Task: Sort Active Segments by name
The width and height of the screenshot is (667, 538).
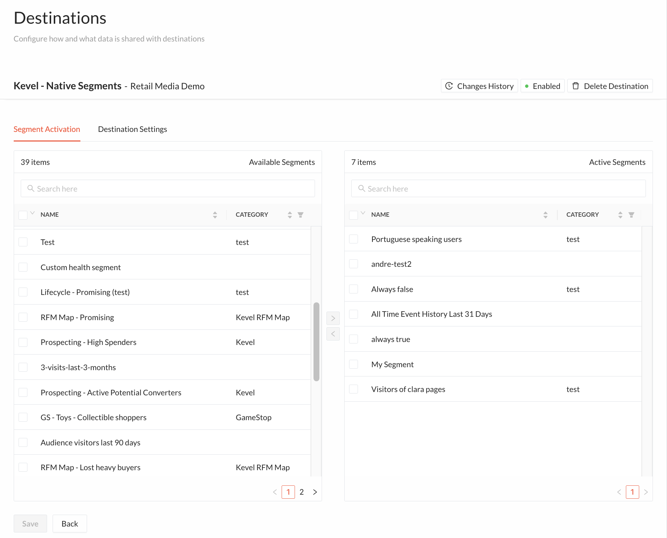Action: [545, 215]
